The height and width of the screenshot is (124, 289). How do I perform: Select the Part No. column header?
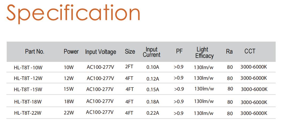35,51
